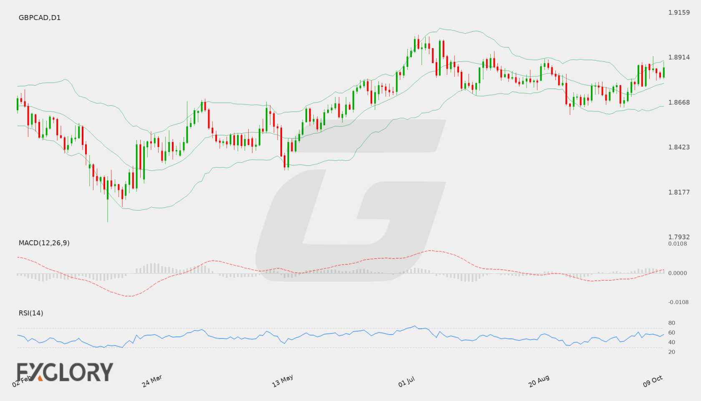Click the 09 Oct date label
This screenshot has height=401, width=701.
[653, 381]
